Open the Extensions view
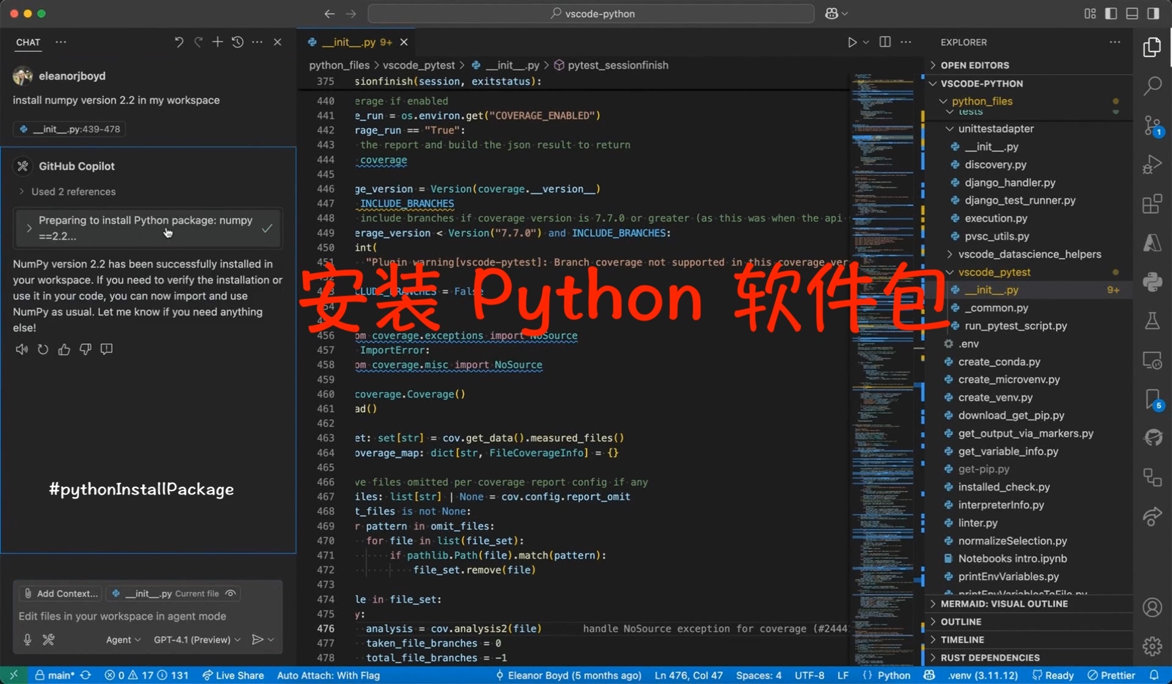This screenshot has height=684, width=1172. (x=1152, y=204)
